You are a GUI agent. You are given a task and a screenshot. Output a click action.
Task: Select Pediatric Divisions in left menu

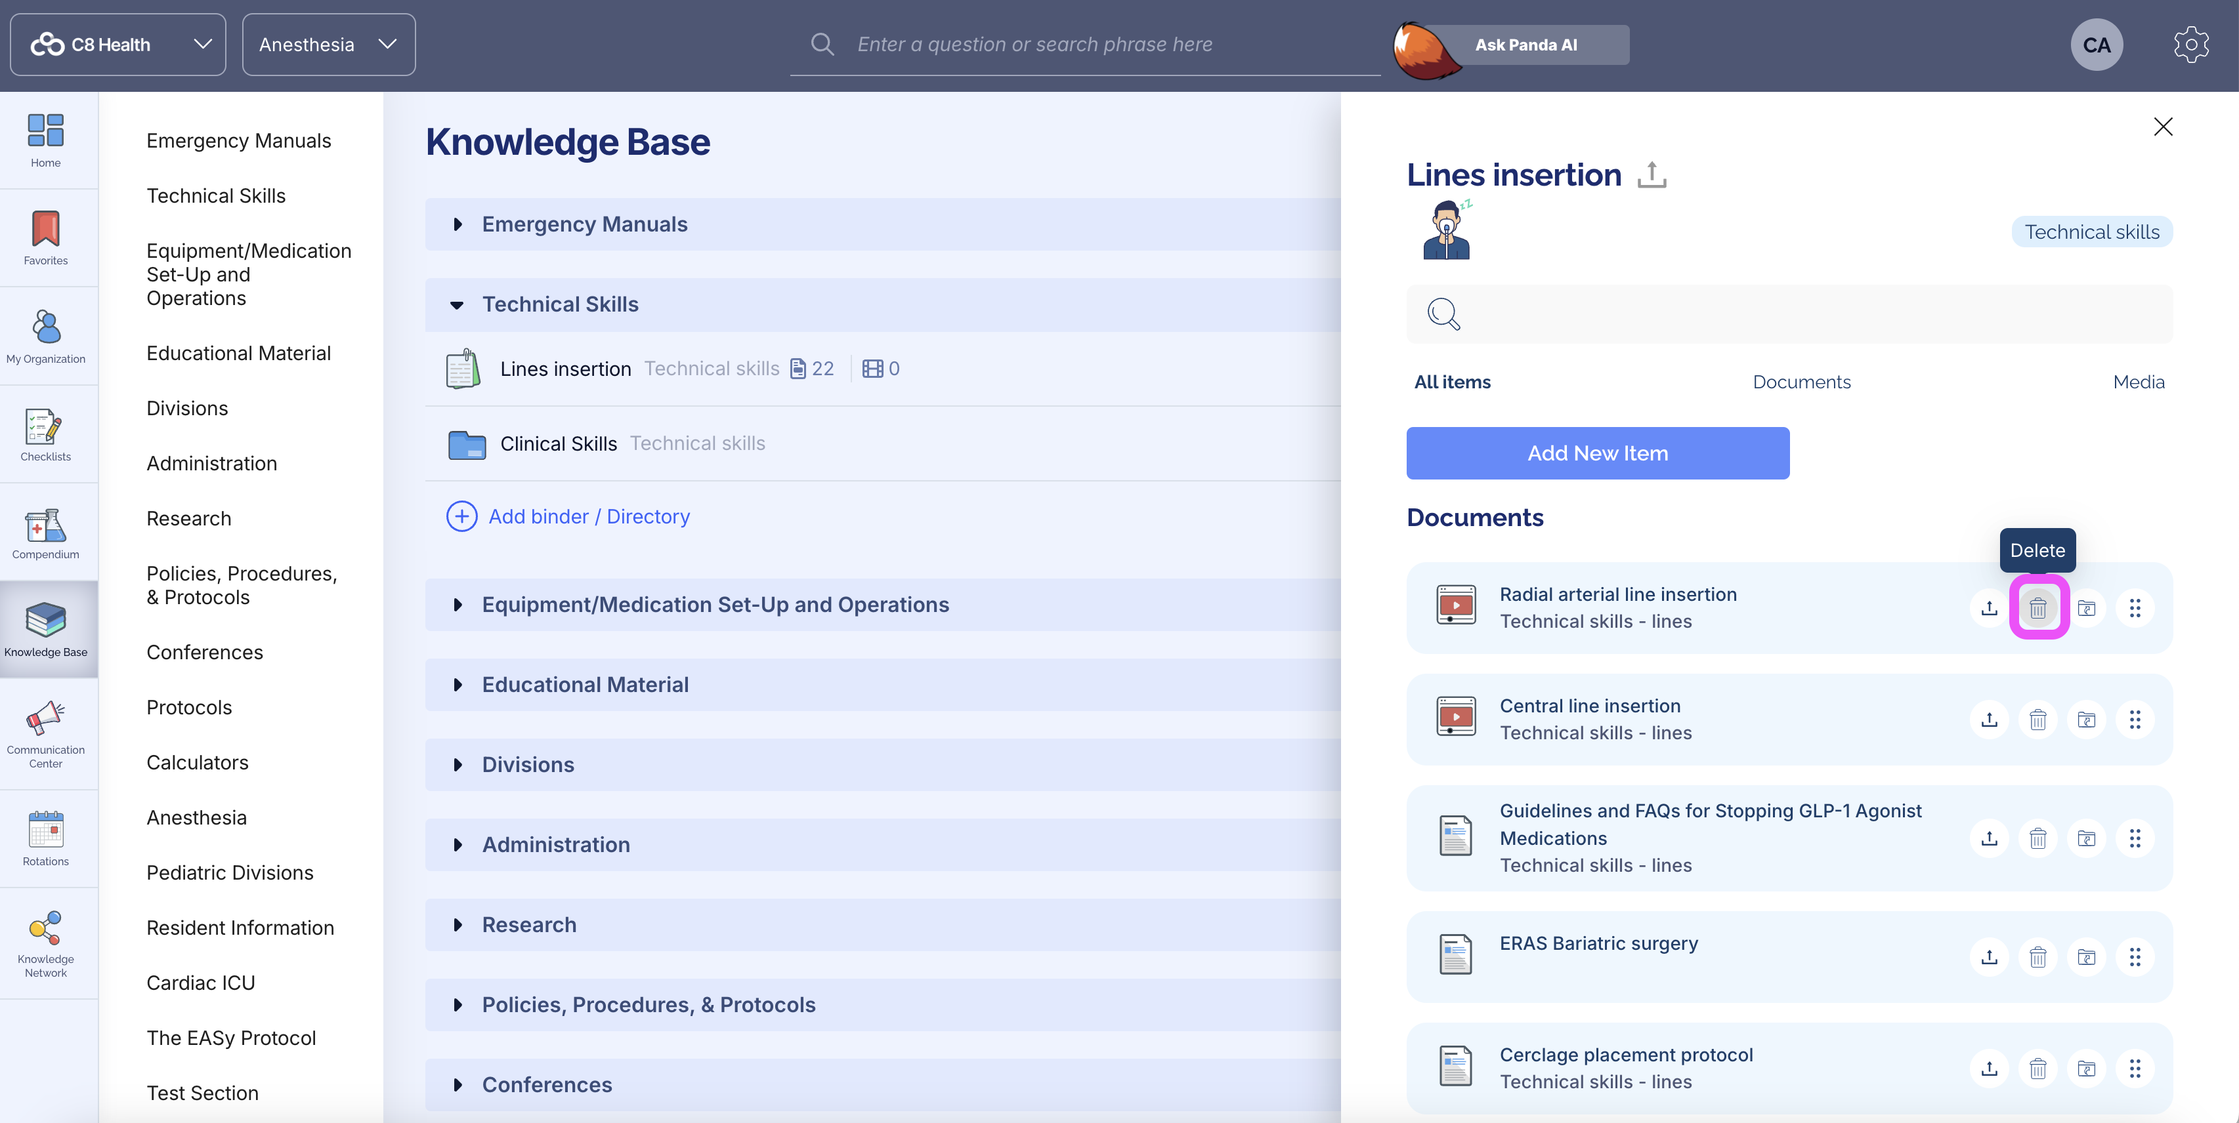(230, 873)
